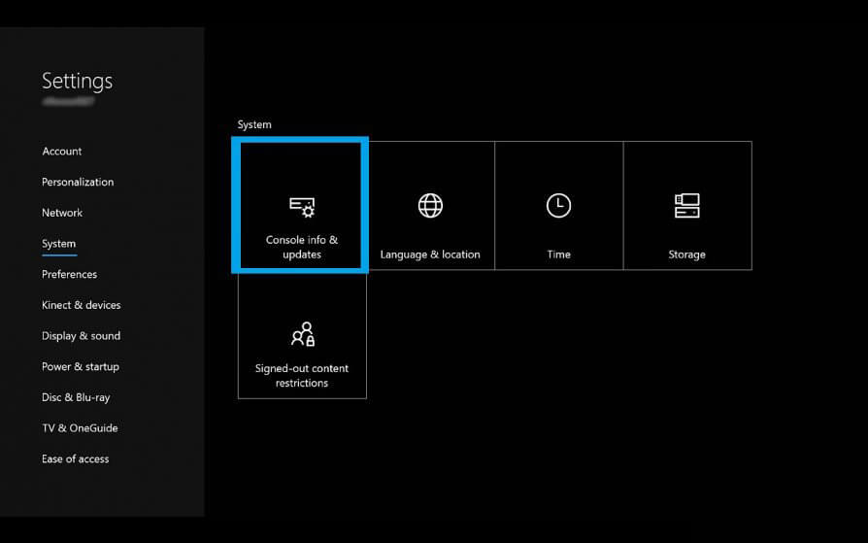Image resolution: width=868 pixels, height=543 pixels.
Task: Click Signed-out content restrictions label
Action: click(x=302, y=376)
